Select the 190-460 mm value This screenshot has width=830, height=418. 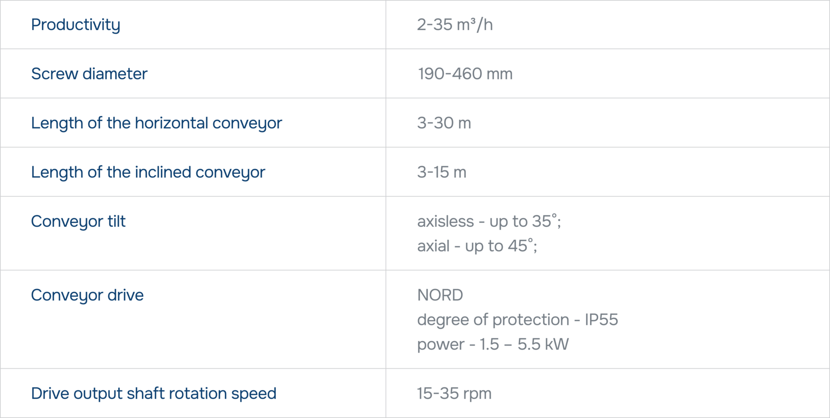465,73
